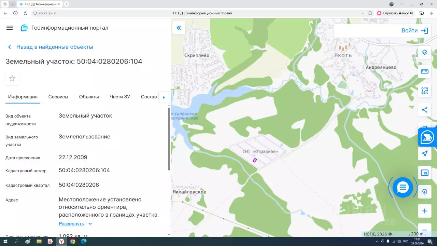437x246 pixels.
Task: Click the highlighted purple parcel on map
Action: [x=255, y=160]
